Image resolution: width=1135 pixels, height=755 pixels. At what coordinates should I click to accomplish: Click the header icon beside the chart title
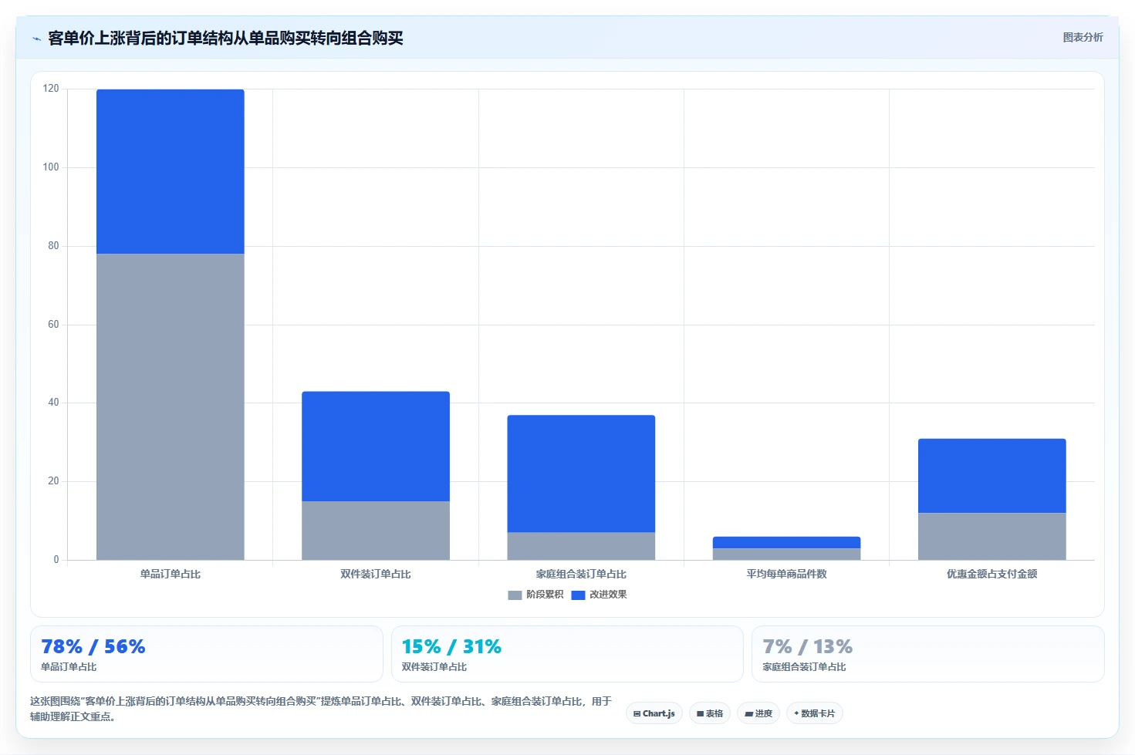click(x=36, y=39)
